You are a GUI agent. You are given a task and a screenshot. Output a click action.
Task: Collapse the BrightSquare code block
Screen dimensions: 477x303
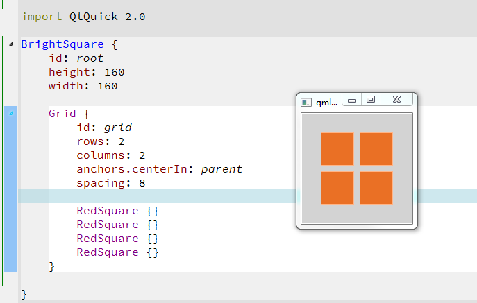[x=11, y=45]
